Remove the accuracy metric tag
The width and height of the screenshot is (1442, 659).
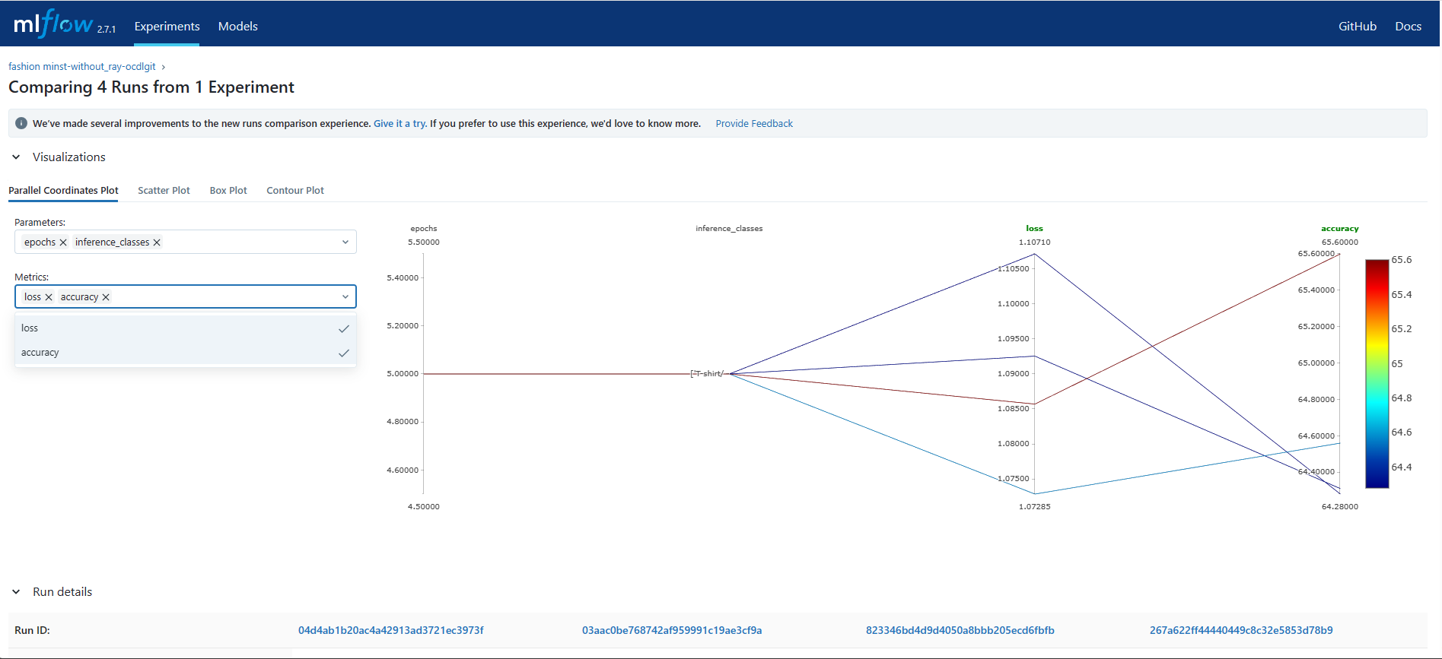pos(106,297)
